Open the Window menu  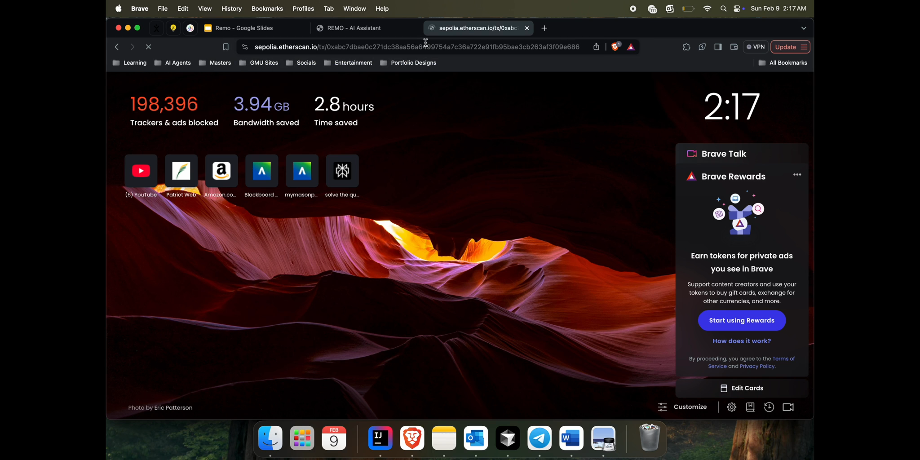coord(354,9)
